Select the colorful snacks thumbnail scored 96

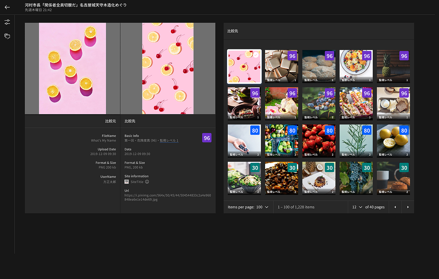coord(356,104)
